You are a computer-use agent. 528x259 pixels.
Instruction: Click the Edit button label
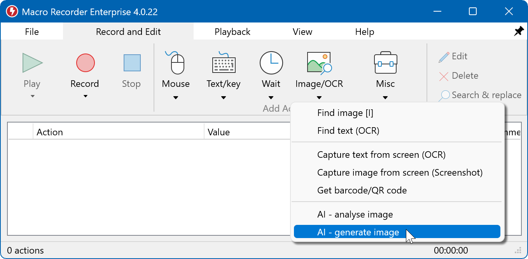460,56
